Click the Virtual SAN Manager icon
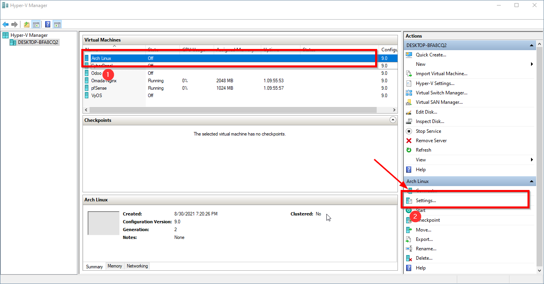The width and height of the screenshot is (544, 284). point(409,102)
